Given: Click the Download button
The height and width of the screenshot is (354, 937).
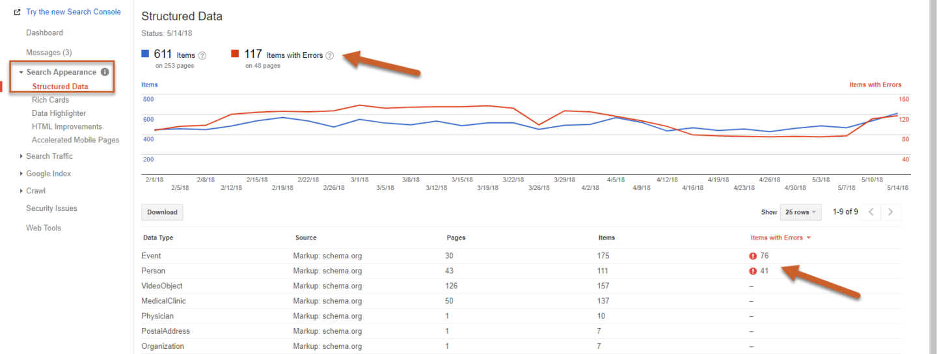Looking at the screenshot, I should 162,212.
